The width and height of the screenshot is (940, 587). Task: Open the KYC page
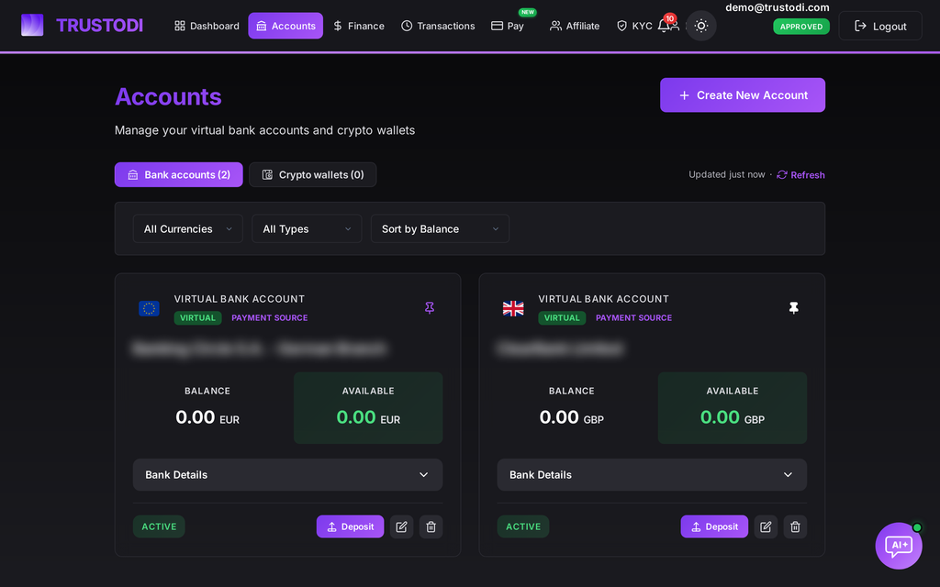click(634, 26)
